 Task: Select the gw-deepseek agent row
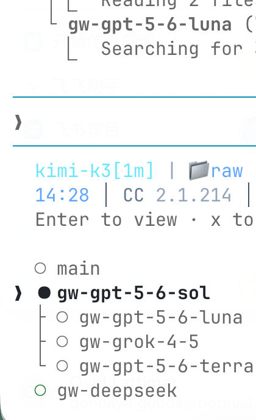click(105, 391)
